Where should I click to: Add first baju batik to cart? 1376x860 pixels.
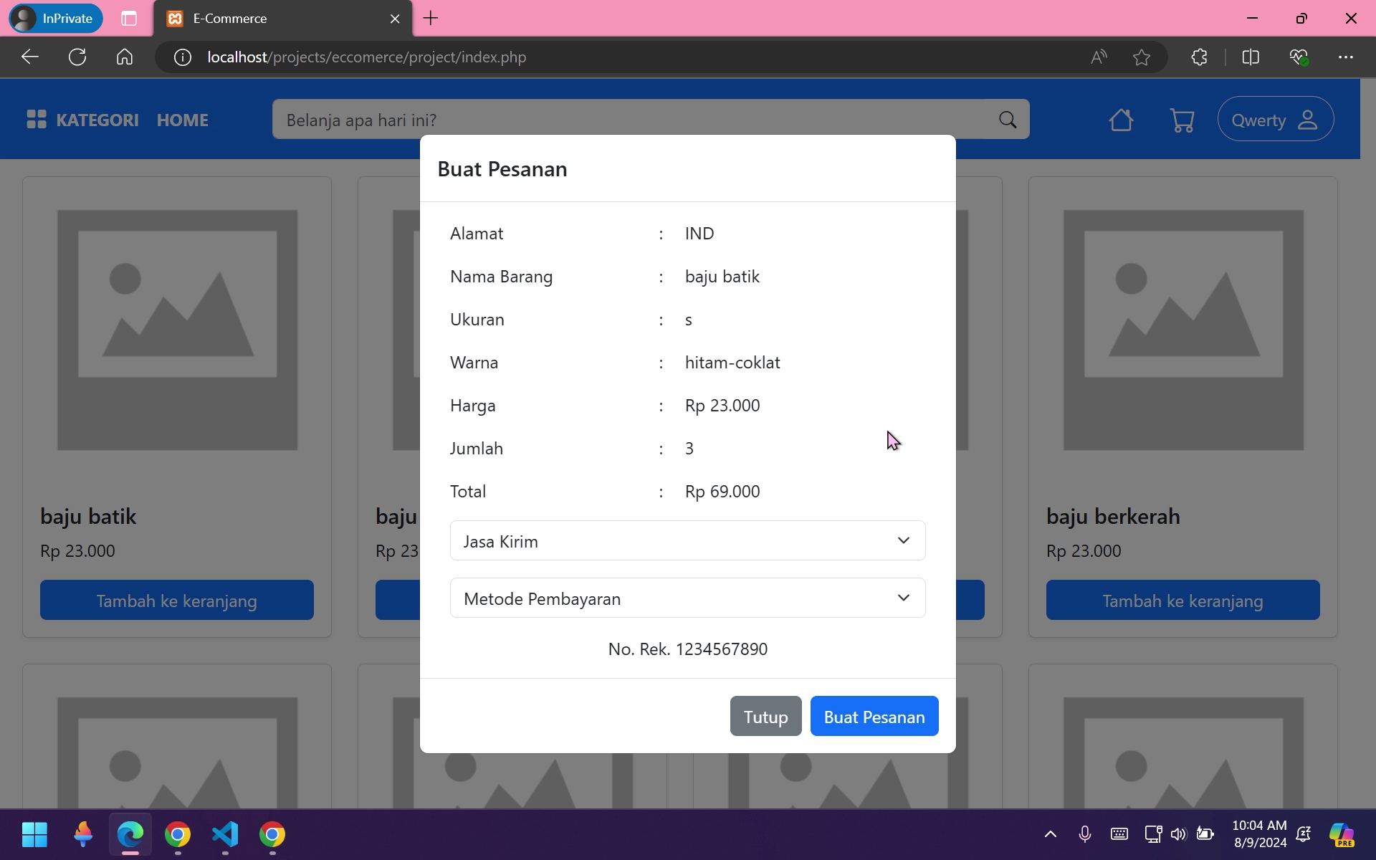pos(177,600)
